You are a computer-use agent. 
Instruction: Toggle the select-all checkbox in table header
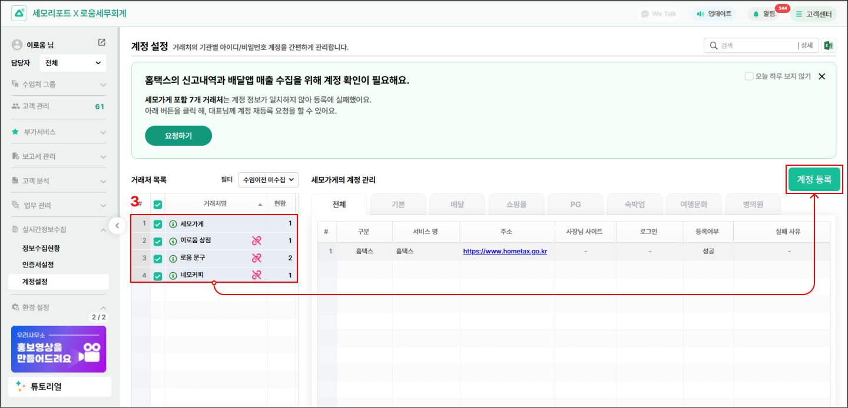pos(158,205)
